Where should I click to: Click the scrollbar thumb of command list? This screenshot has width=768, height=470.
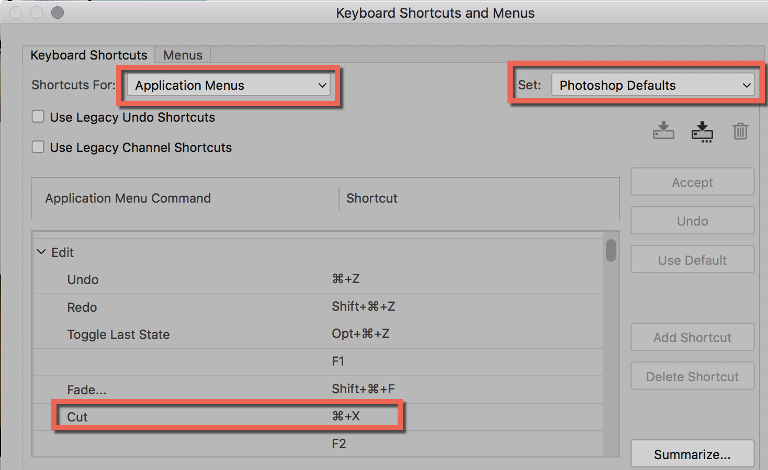coord(611,250)
